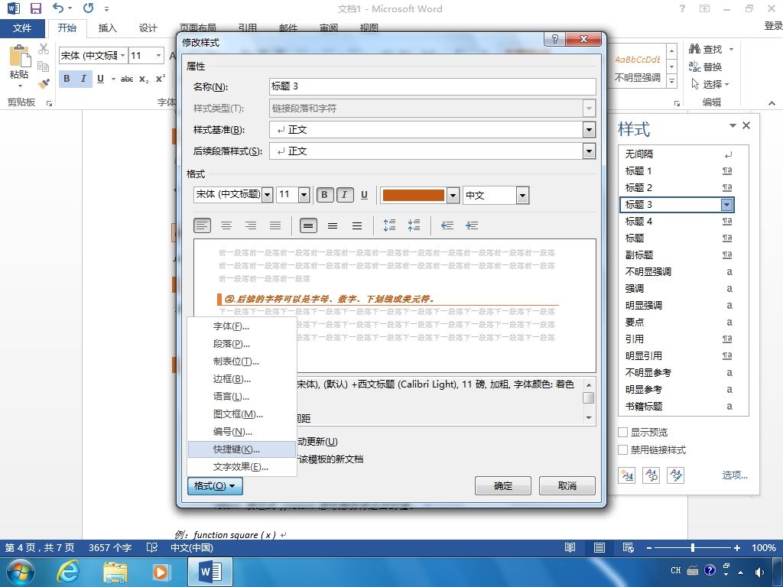Image resolution: width=783 pixels, height=587 pixels.
Task: Click the 选项... link in the Styles pane
Action: 735,475
